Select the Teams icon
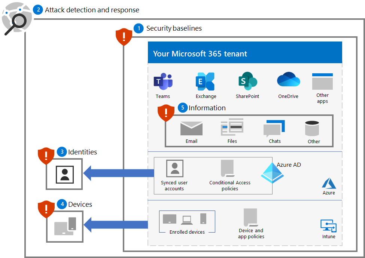Viewport: 365px width, 258px height. [x=162, y=82]
